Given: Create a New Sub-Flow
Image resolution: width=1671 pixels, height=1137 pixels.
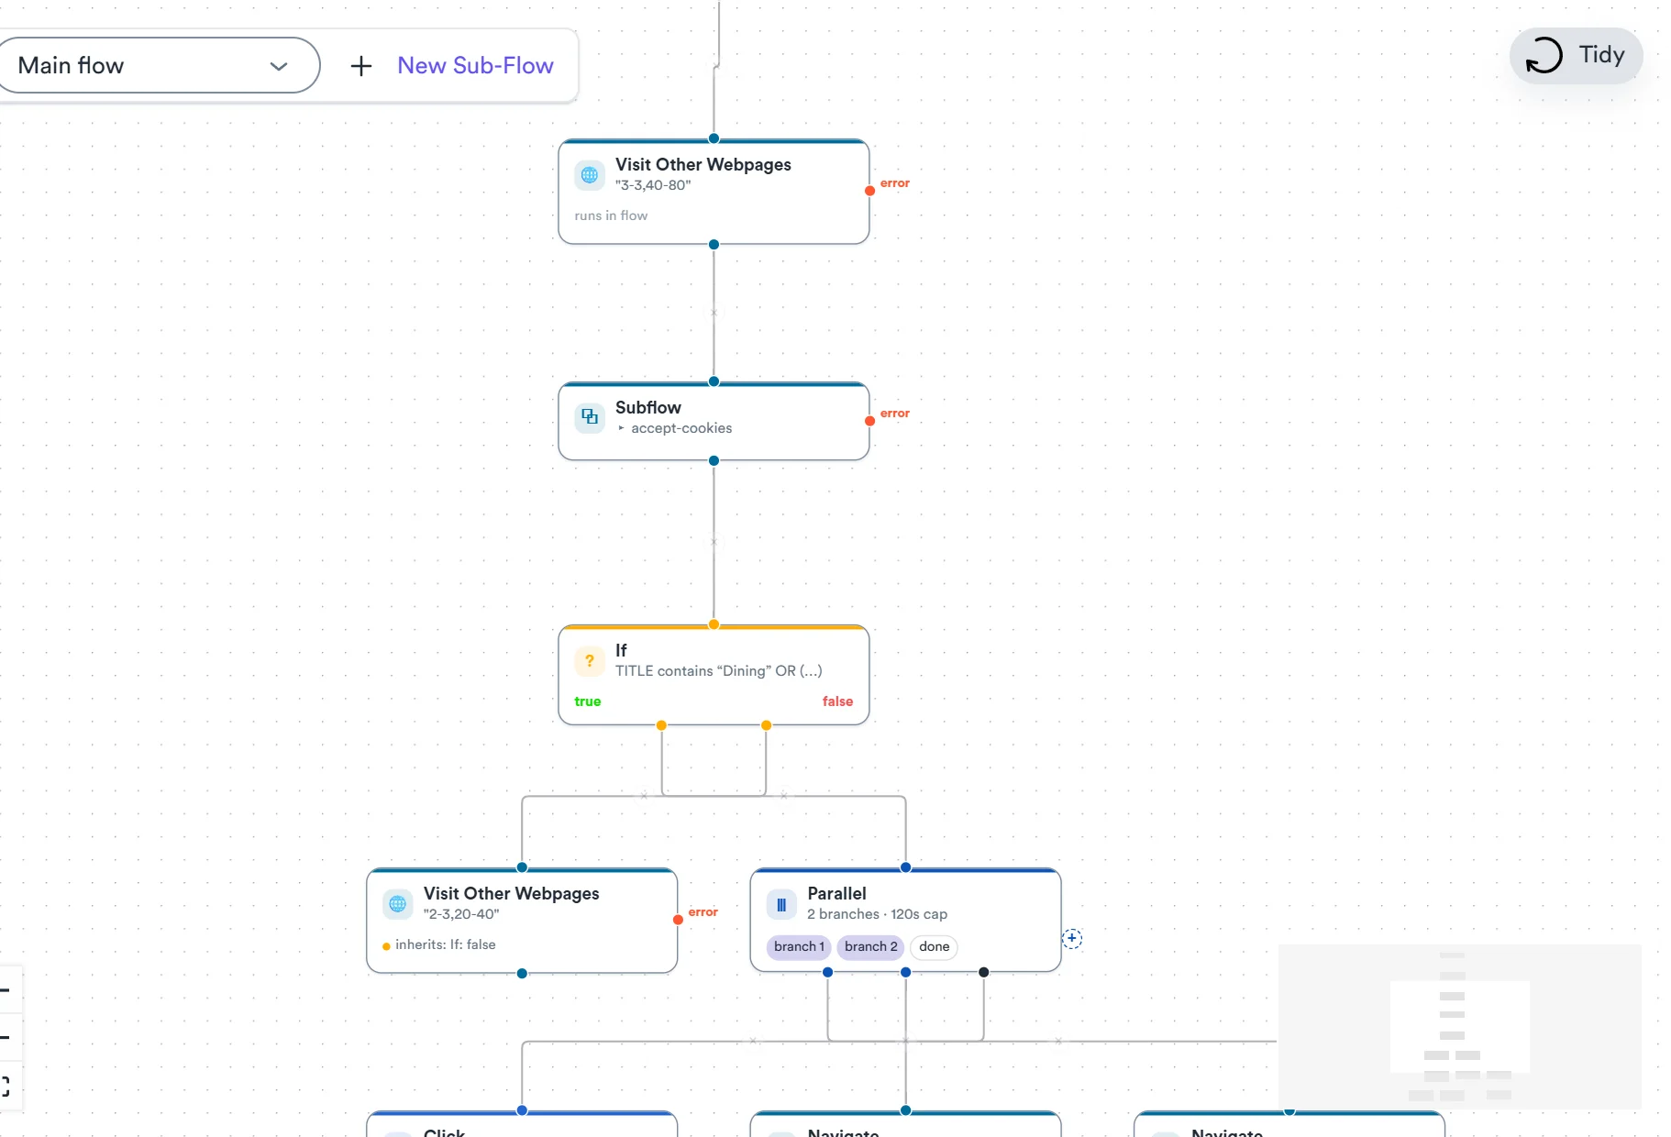Looking at the screenshot, I should (x=475, y=66).
